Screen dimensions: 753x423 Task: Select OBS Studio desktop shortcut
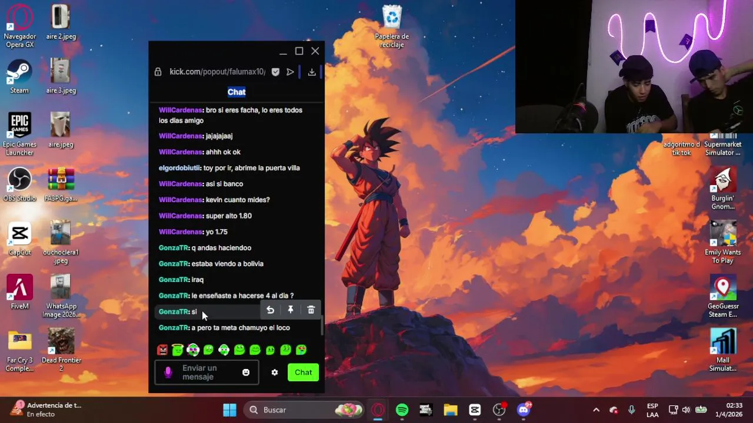pos(19,184)
